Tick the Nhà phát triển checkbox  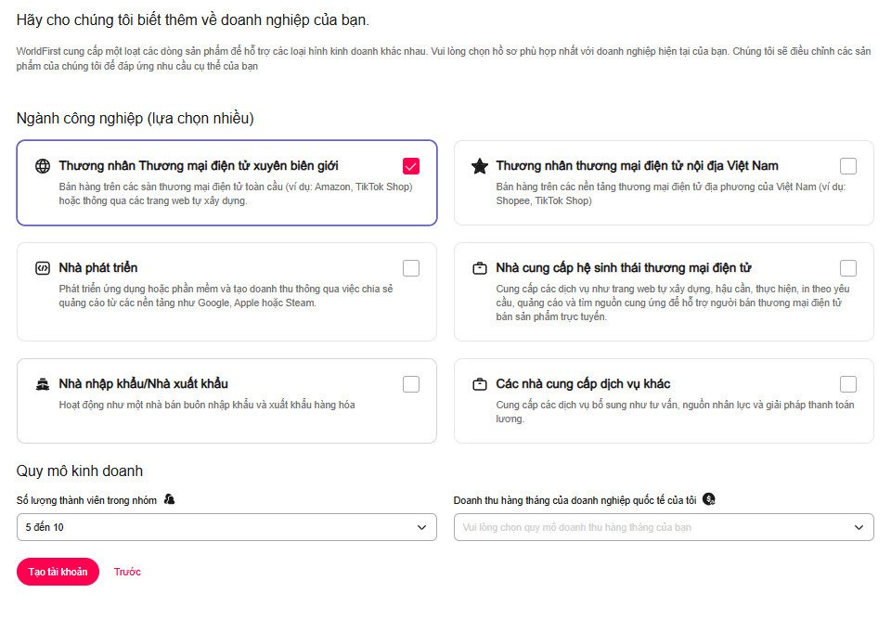[411, 268]
